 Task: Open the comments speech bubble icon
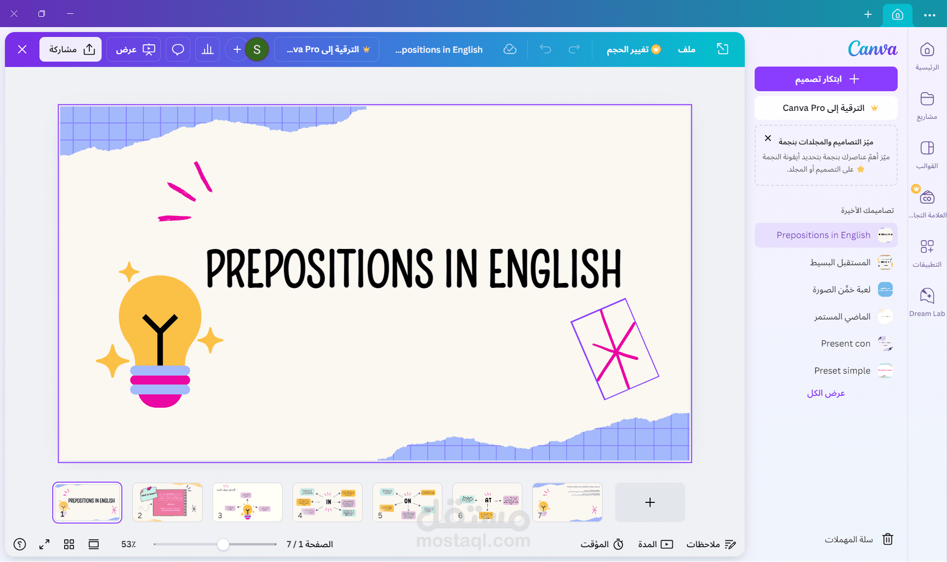click(x=178, y=49)
